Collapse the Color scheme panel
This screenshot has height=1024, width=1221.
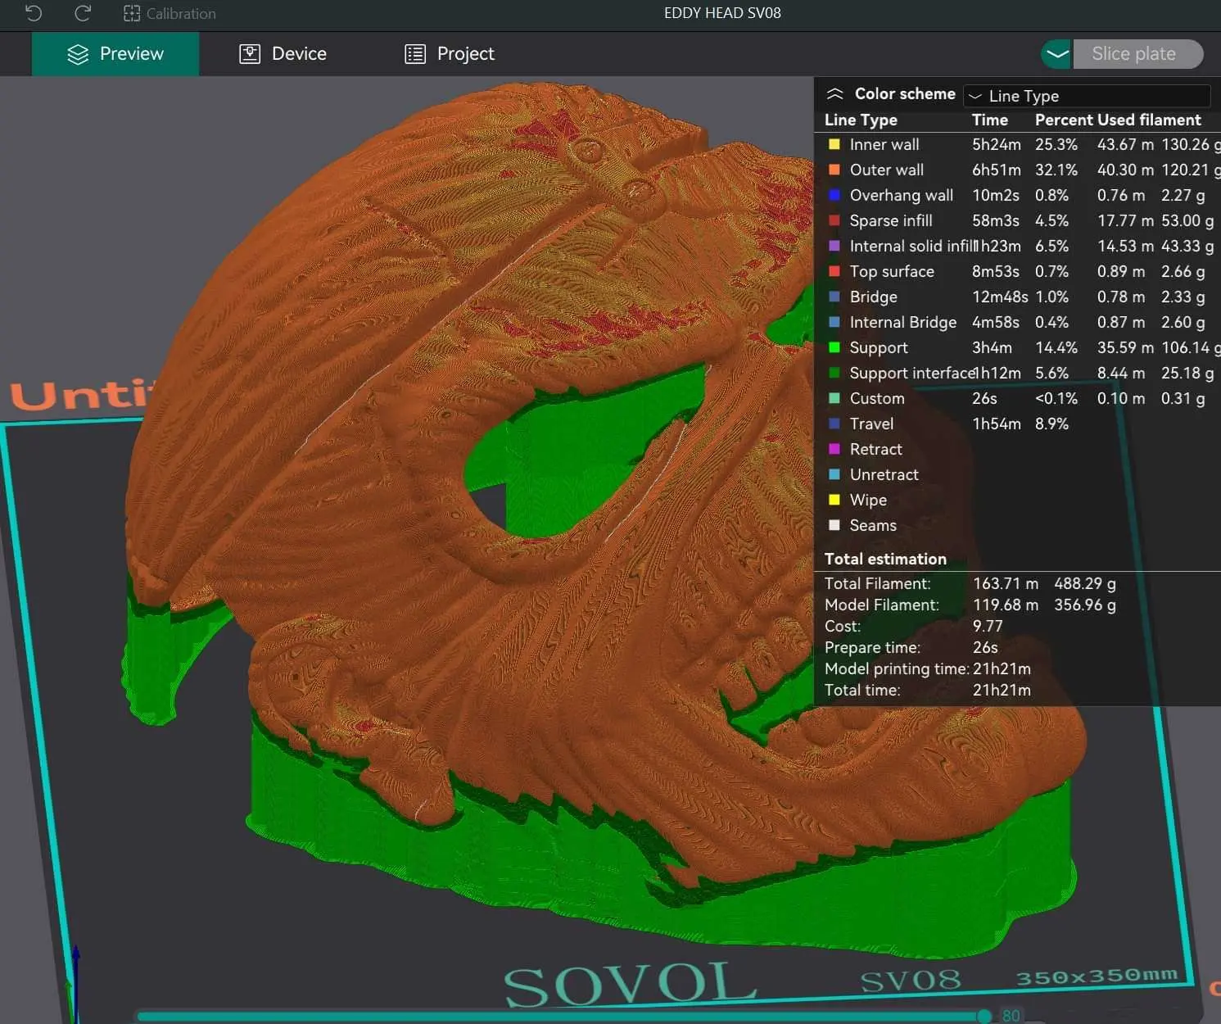(834, 94)
